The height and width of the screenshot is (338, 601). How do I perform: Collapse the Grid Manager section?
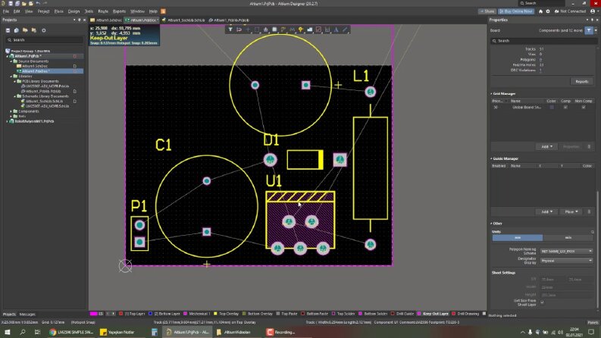[x=491, y=93]
